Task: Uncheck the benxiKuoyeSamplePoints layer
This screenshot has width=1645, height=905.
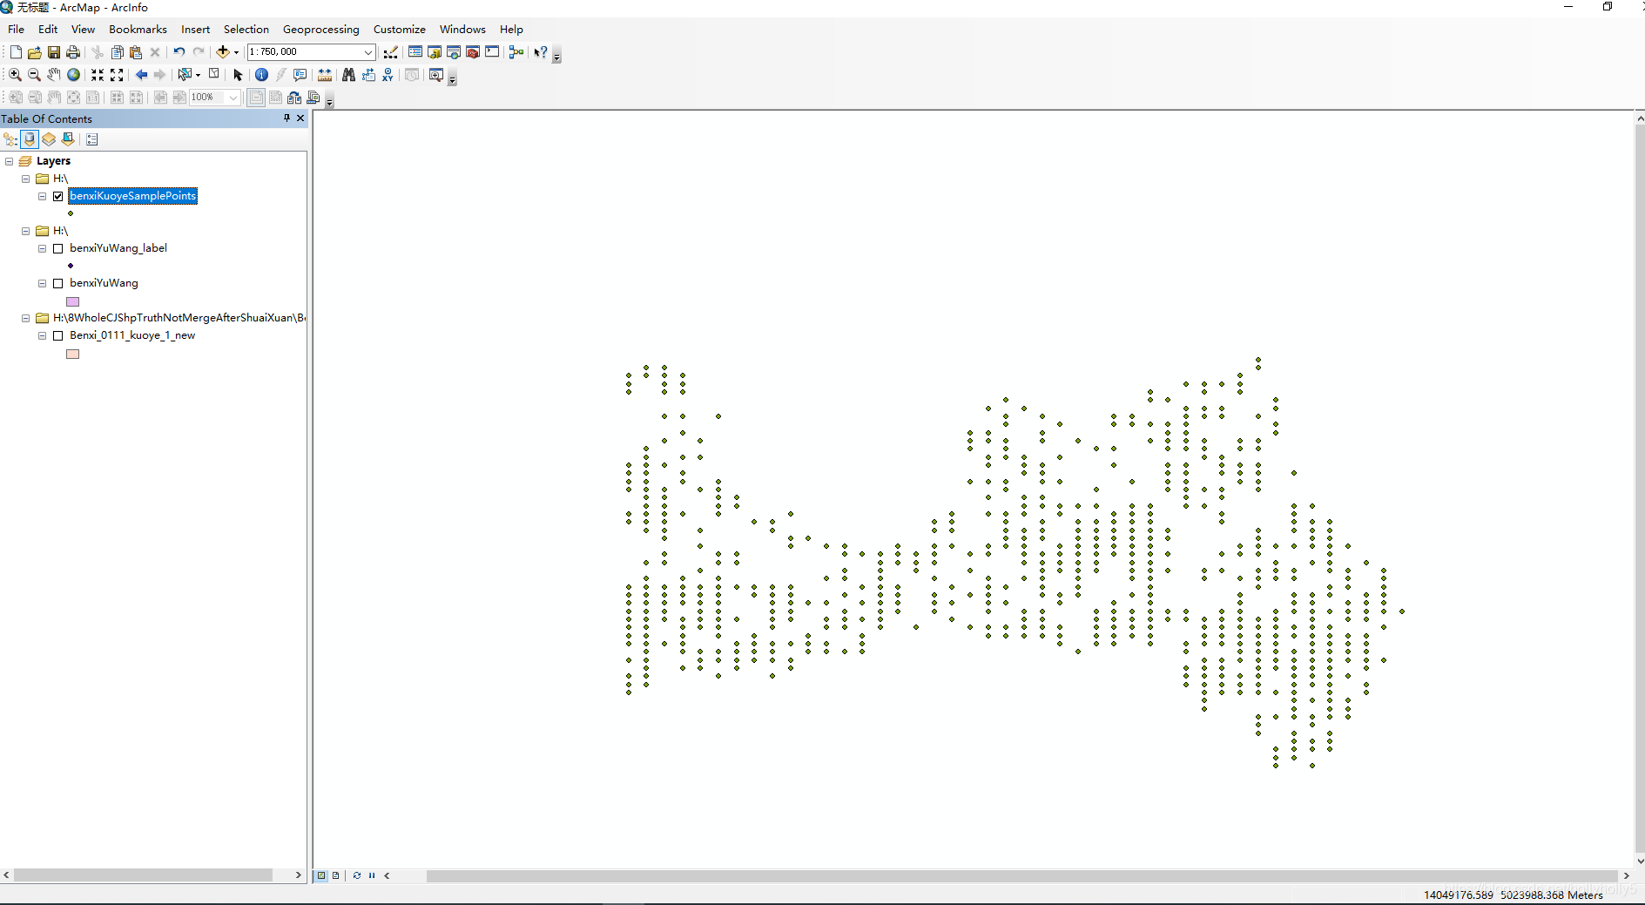Action: [x=58, y=196]
